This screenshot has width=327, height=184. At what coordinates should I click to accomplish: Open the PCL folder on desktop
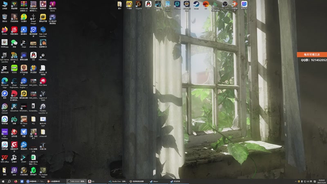pyautogui.click(x=34, y=120)
